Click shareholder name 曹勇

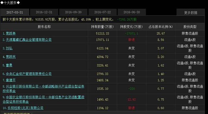click(9, 65)
